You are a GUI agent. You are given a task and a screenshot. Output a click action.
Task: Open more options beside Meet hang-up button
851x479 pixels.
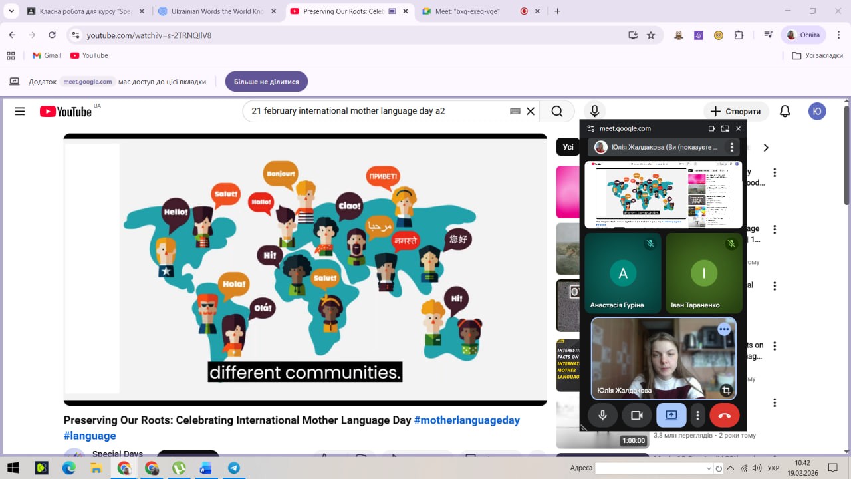(x=697, y=416)
